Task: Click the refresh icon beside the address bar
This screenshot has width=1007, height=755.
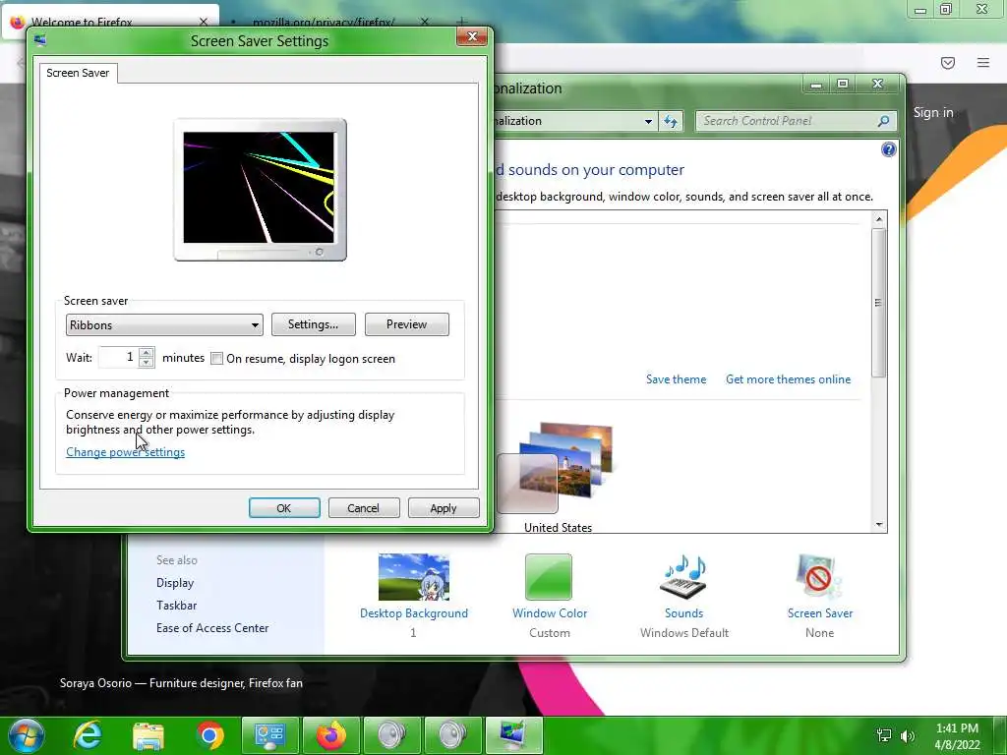Action: click(671, 121)
